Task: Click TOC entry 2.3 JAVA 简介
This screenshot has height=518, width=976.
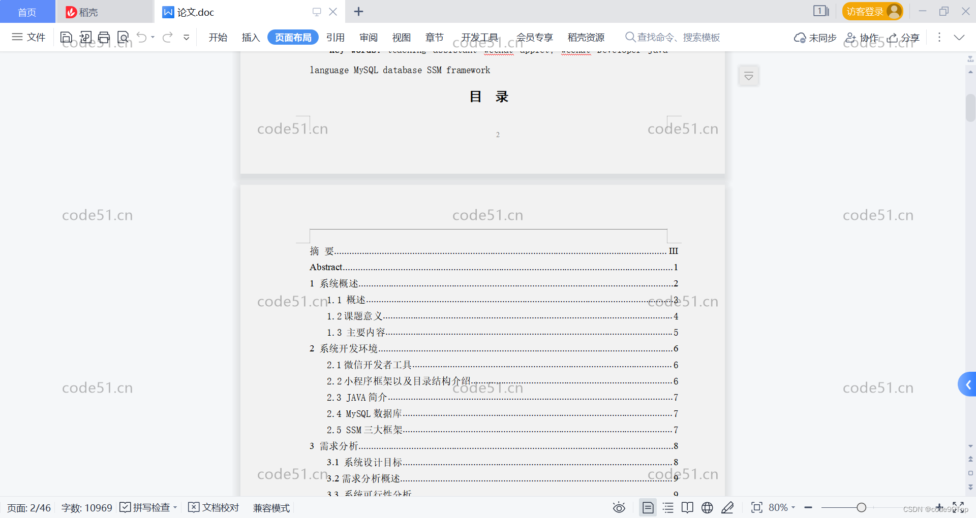Action: (x=502, y=397)
